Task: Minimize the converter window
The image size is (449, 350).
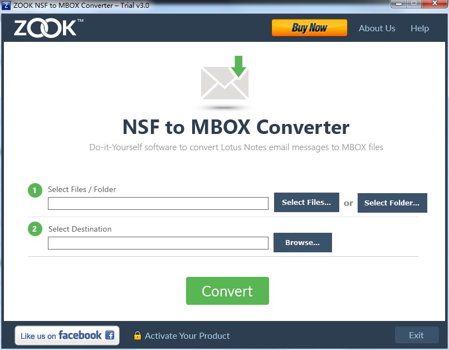Action: (399, 4)
